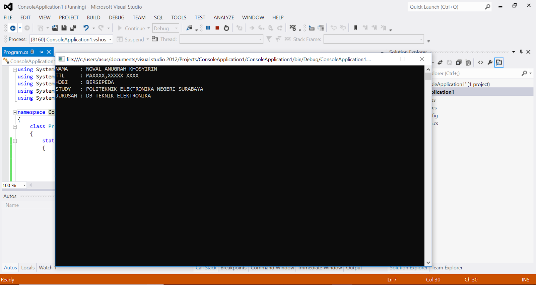
Task: Click the View Code angle-brackets icon
Action: [x=481, y=63]
